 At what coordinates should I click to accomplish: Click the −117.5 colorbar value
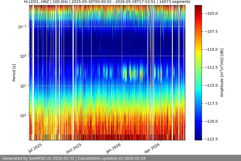[211, 103]
